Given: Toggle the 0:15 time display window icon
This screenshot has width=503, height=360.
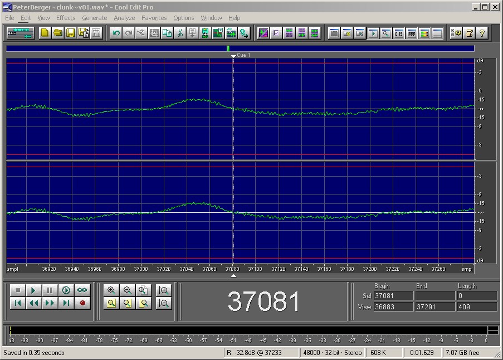Looking at the screenshot, I should tap(399, 33).
